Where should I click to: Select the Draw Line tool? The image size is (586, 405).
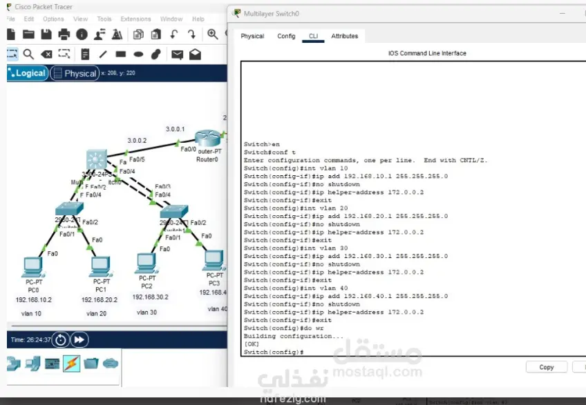click(x=103, y=54)
